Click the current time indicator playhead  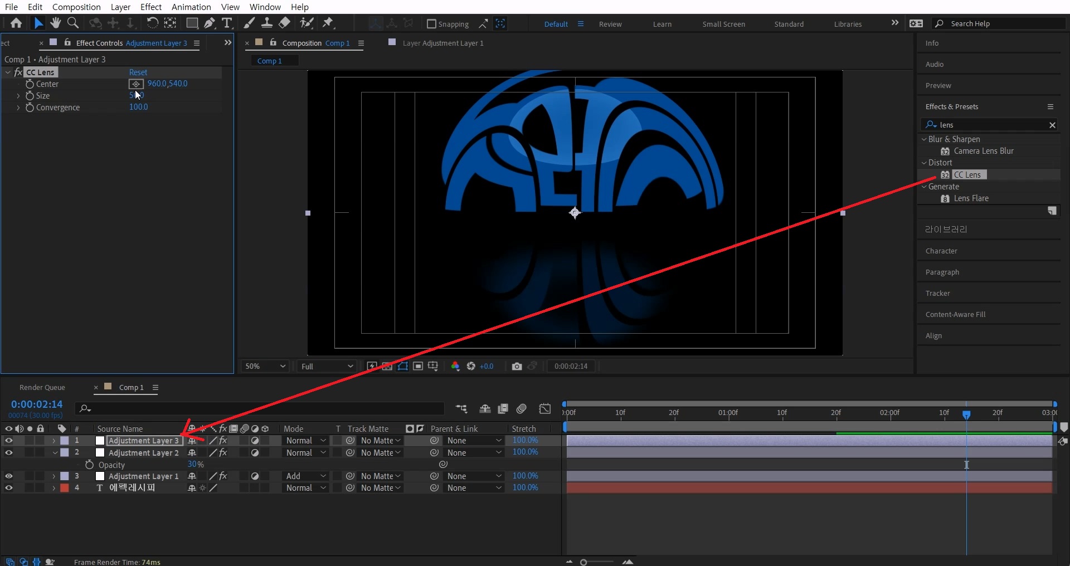point(966,414)
